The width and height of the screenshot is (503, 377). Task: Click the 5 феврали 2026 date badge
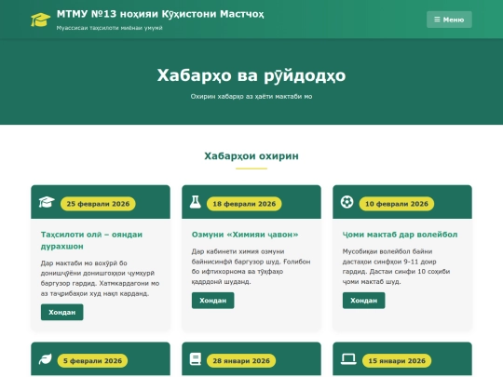tap(92, 361)
